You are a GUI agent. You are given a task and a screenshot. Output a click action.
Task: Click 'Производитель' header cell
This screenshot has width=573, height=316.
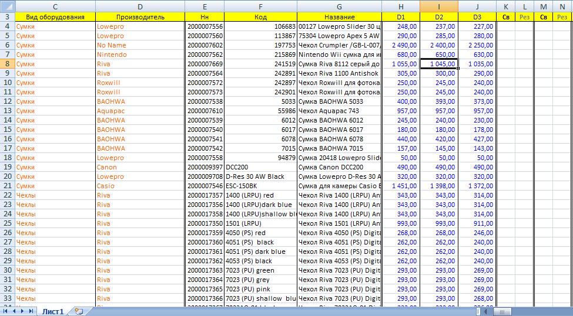click(x=140, y=17)
